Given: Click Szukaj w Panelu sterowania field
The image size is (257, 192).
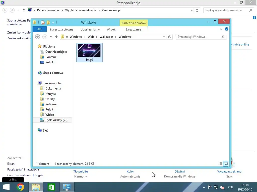Looking at the screenshot, I should point(228,10).
